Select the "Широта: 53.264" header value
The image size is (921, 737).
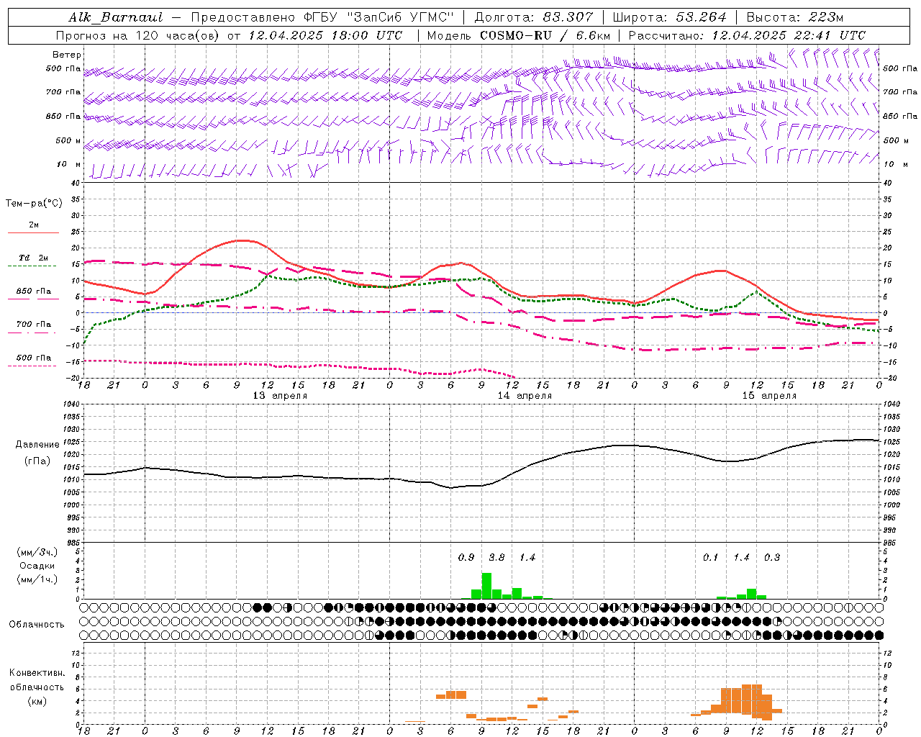(x=669, y=17)
